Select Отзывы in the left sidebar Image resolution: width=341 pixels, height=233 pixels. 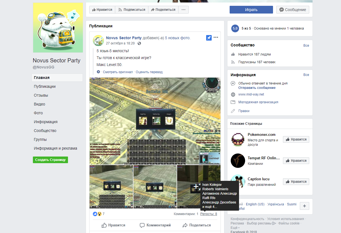coord(41,95)
